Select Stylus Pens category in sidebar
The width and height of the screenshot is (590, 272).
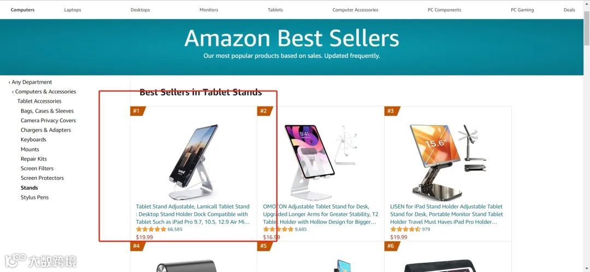pyautogui.click(x=34, y=197)
